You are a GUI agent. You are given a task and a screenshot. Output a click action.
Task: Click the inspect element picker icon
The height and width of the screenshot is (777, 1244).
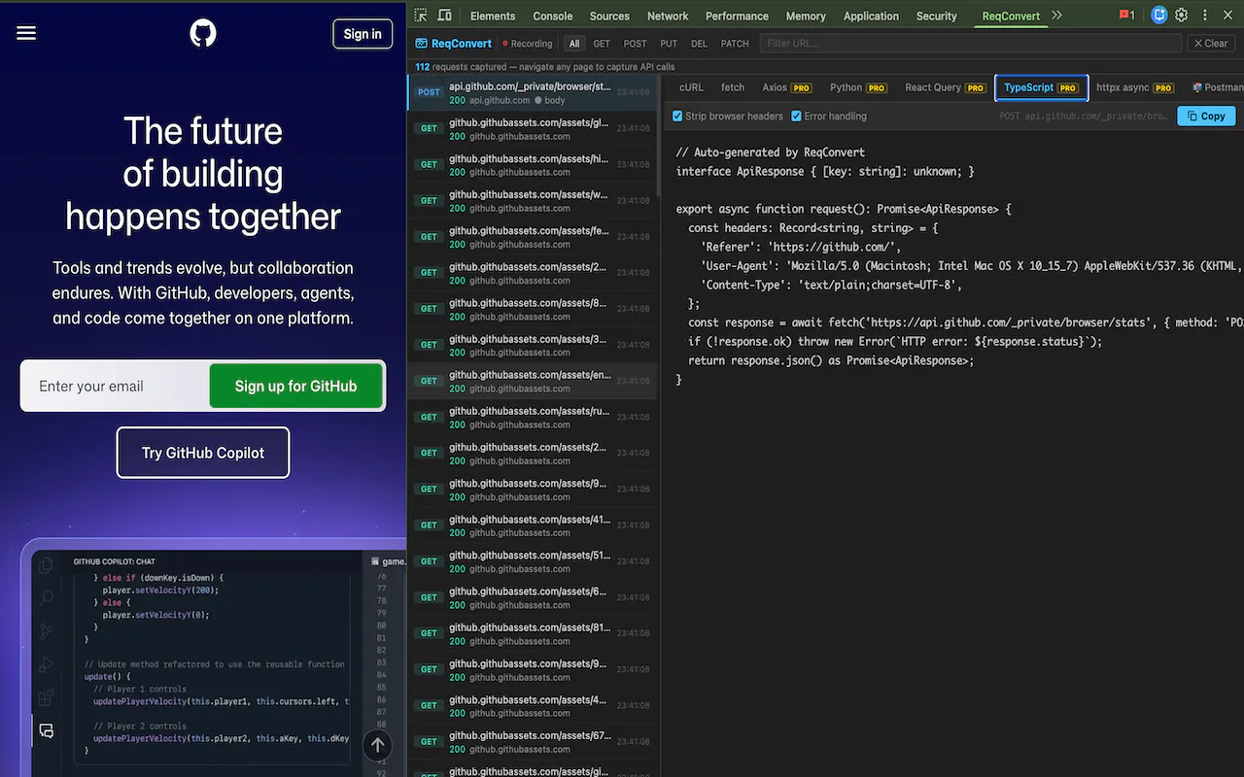coord(421,16)
